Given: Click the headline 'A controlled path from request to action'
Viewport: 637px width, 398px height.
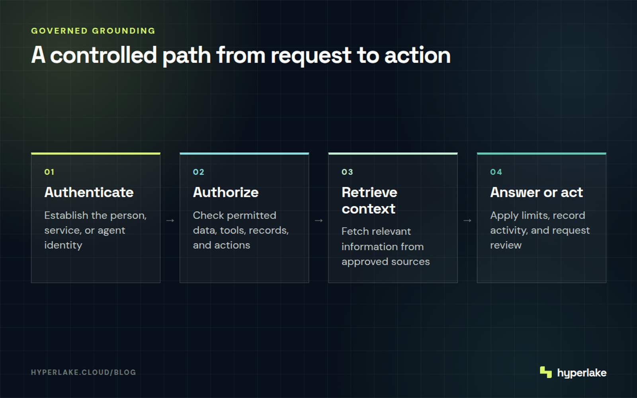Looking at the screenshot, I should point(241,55).
